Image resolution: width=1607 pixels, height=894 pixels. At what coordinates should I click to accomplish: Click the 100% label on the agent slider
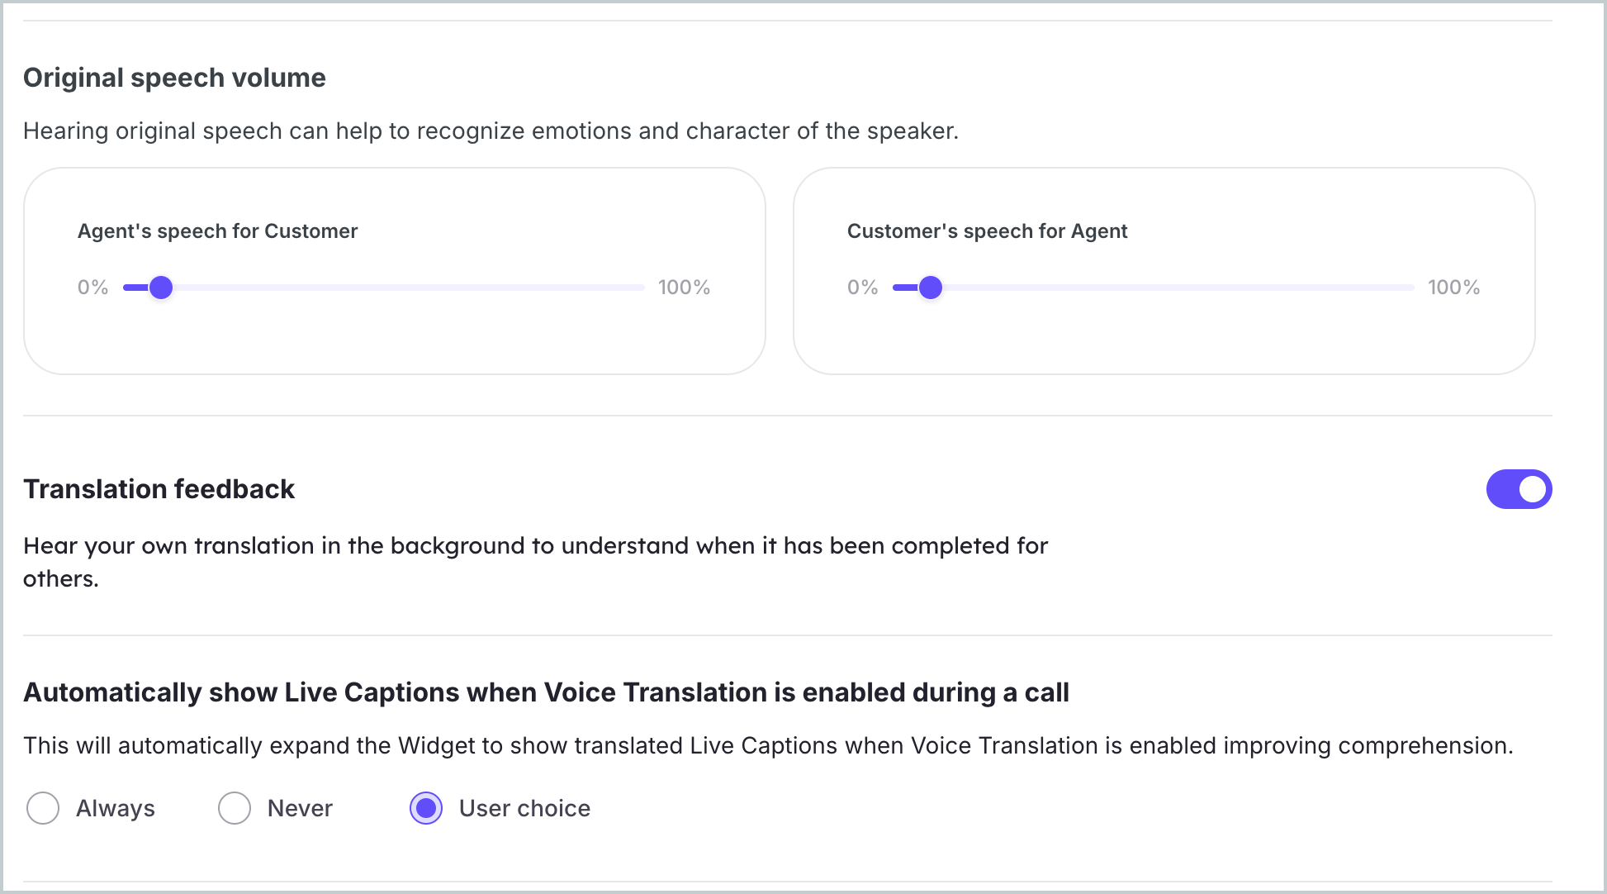684,287
